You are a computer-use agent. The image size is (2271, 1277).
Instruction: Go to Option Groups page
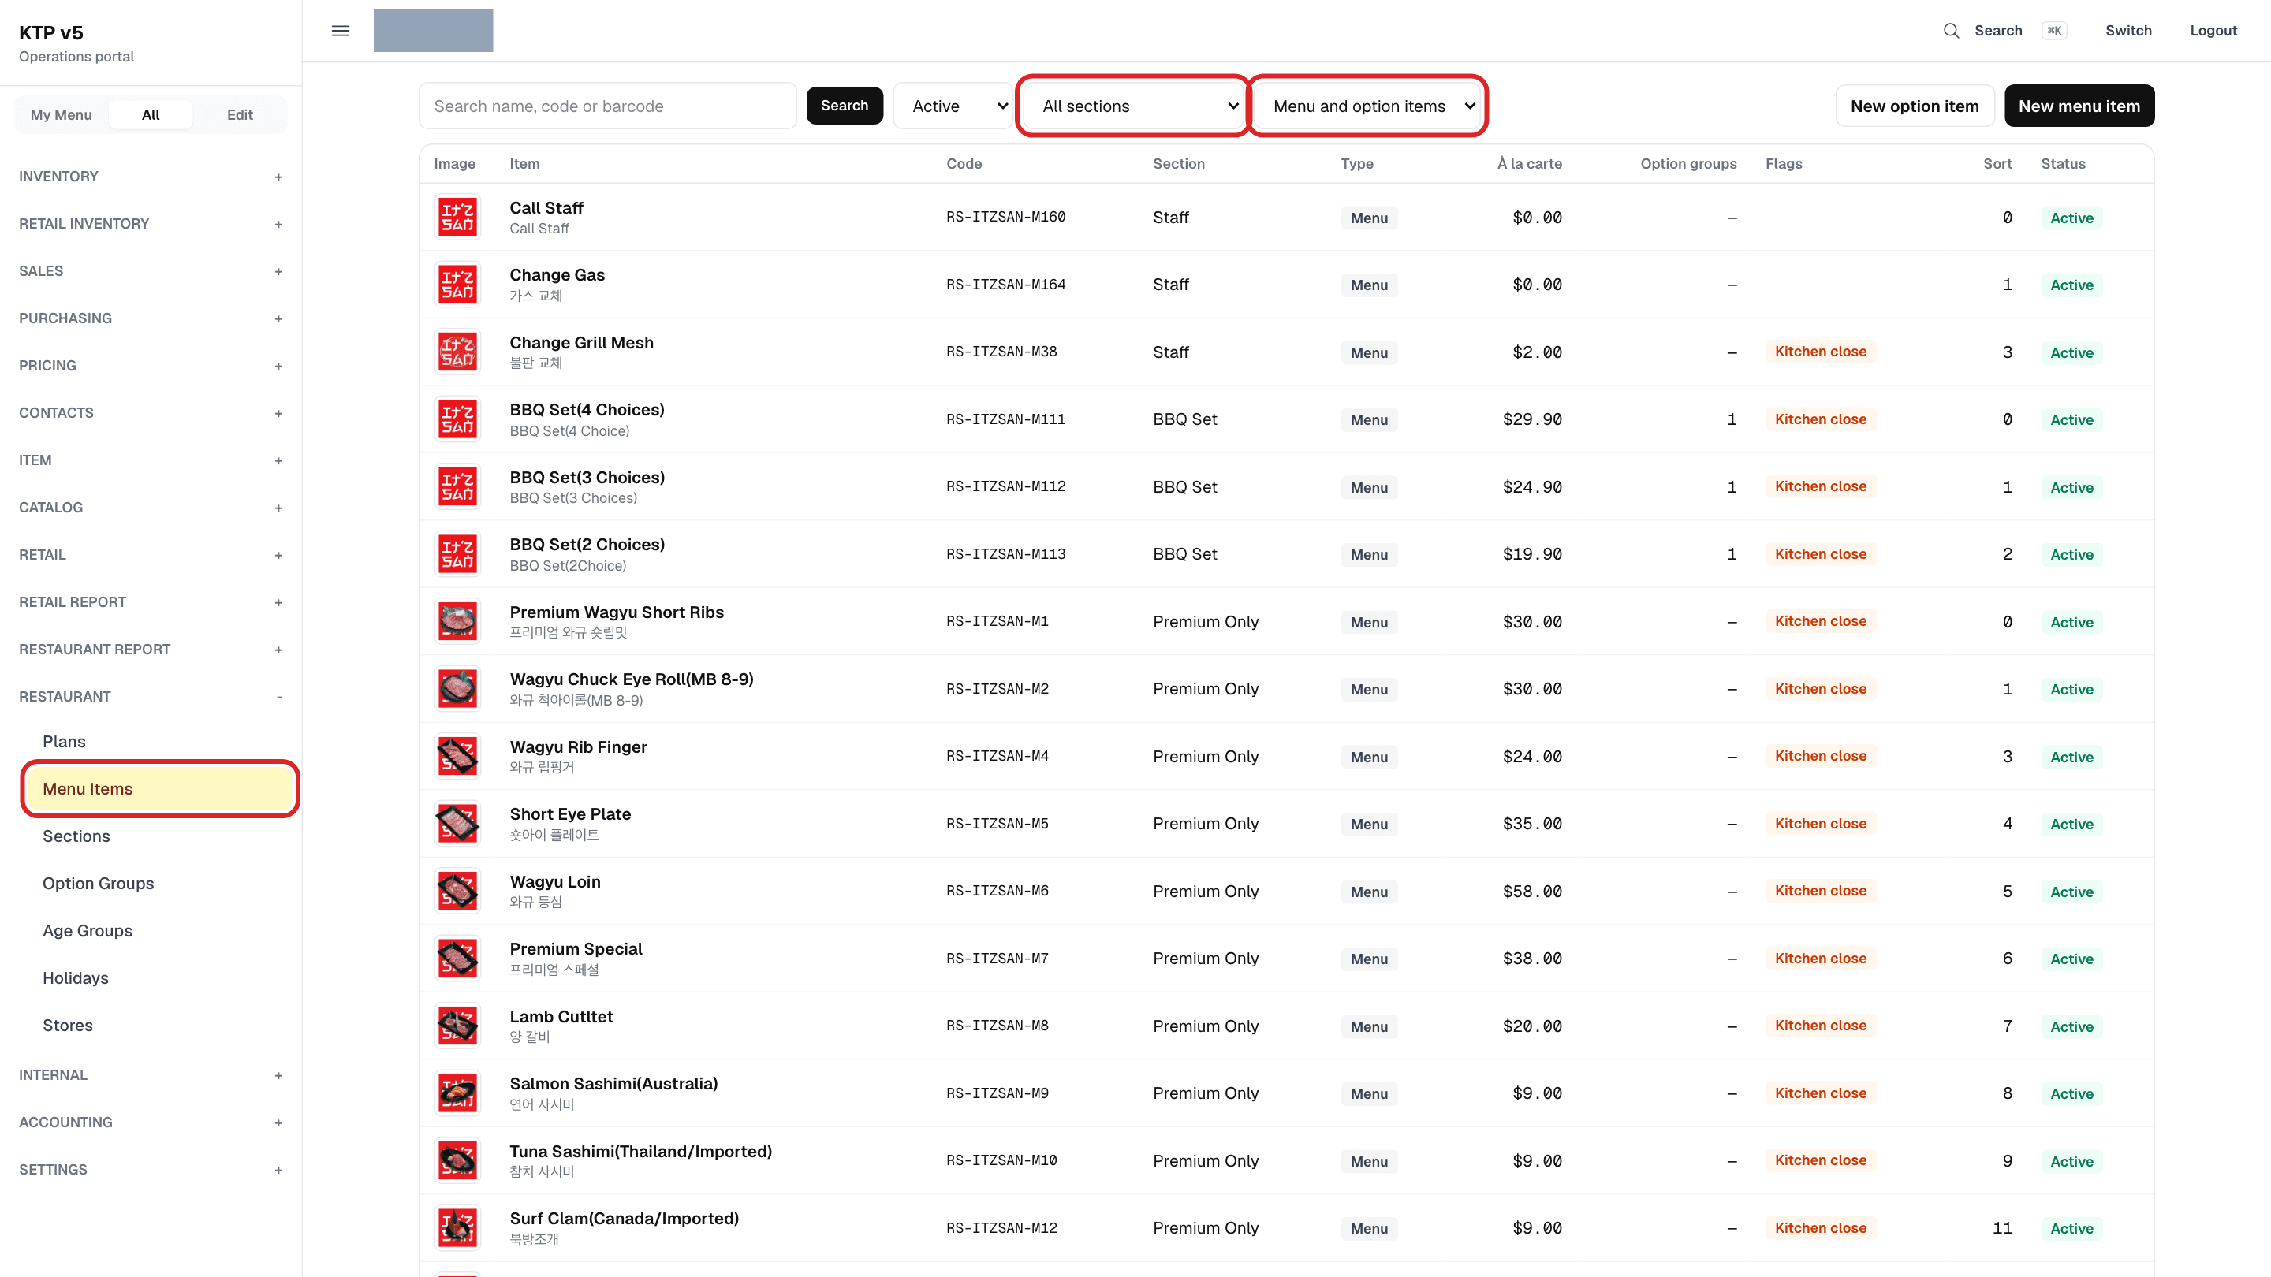98,883
